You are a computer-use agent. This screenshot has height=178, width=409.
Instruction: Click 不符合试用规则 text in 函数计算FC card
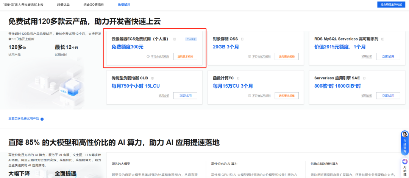point(261,96)
